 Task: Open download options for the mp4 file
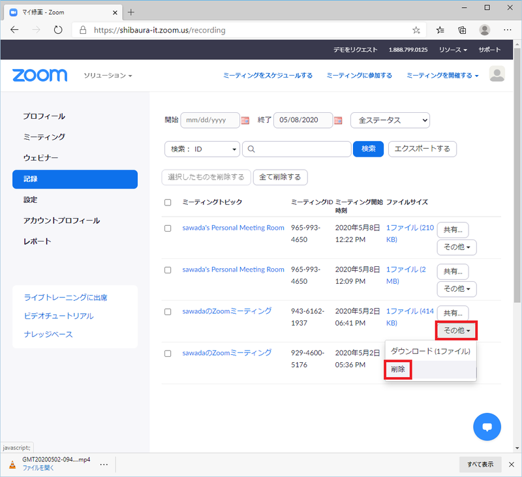click(x=104, y=465)
